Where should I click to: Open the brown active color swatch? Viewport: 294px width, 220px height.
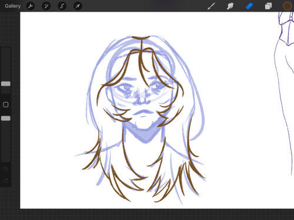coord(288,6)
